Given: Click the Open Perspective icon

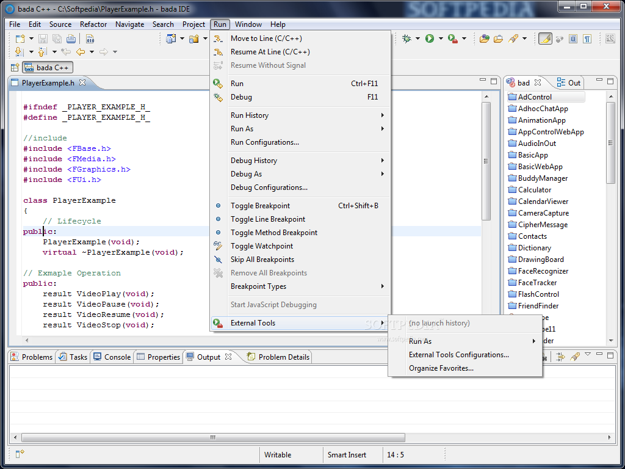Looking at the screenshot, I should tap(15, 67).
